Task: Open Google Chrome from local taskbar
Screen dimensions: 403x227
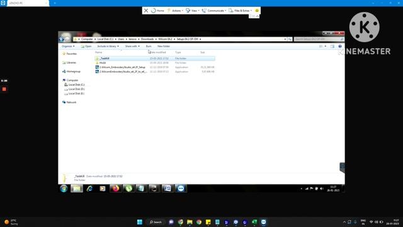Action: (199, 222)
